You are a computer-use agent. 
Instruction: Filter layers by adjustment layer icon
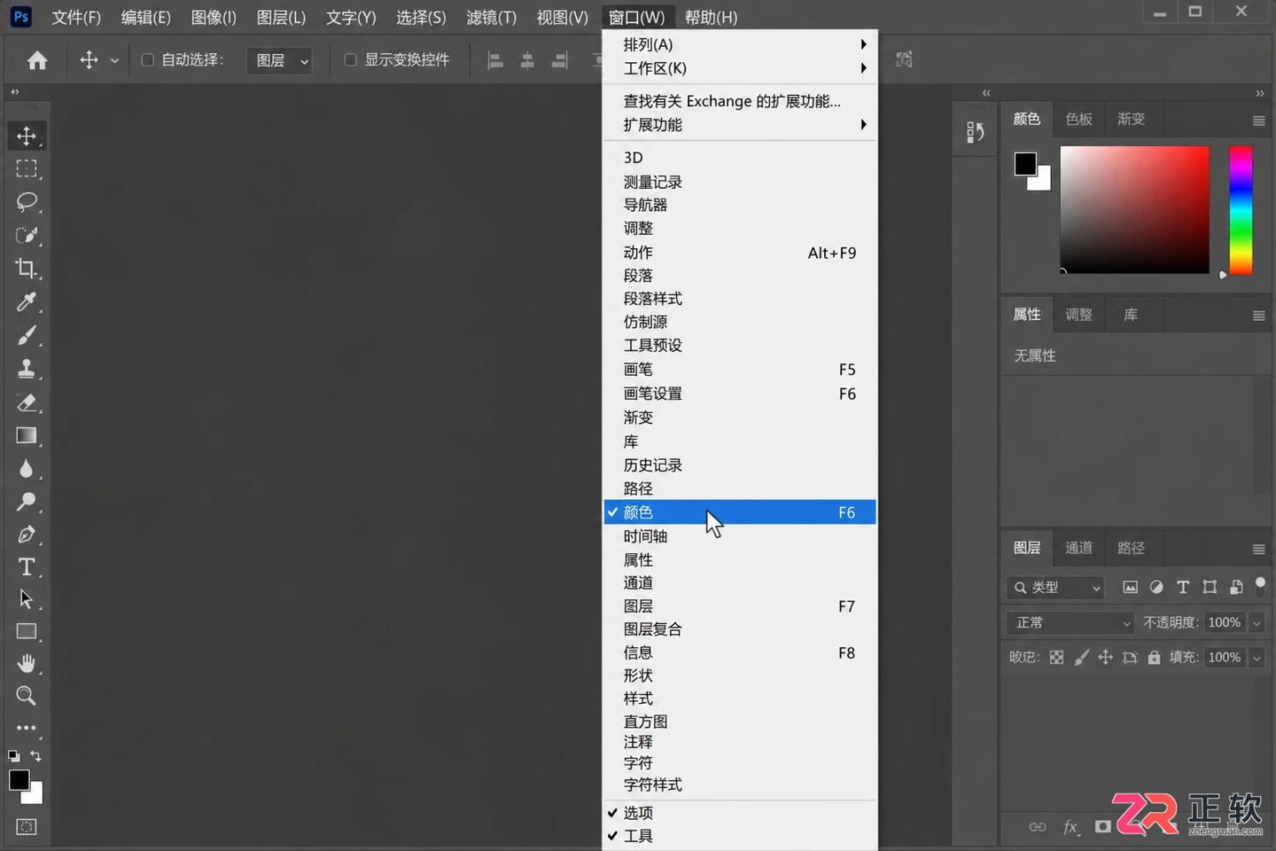(x=1156, y=587)
